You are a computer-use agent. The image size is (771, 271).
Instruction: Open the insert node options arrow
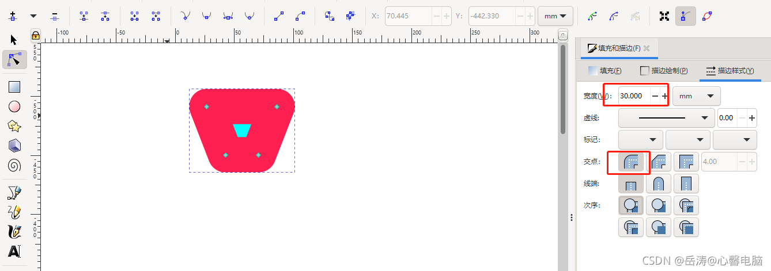click(x=33, y=16)
